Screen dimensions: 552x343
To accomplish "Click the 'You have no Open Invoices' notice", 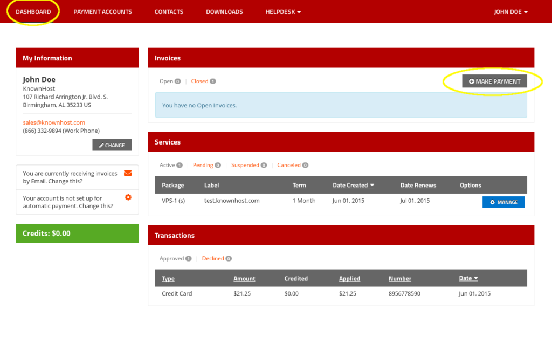I will 341,105.
